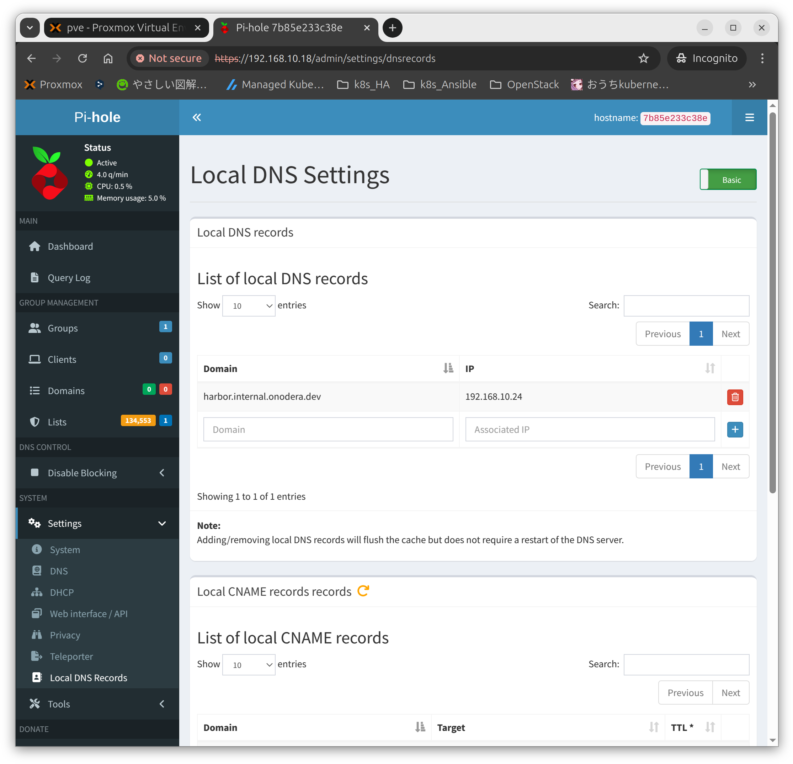
Task: Reload CNAME records with the orange refresh icon
Action: 363,591
